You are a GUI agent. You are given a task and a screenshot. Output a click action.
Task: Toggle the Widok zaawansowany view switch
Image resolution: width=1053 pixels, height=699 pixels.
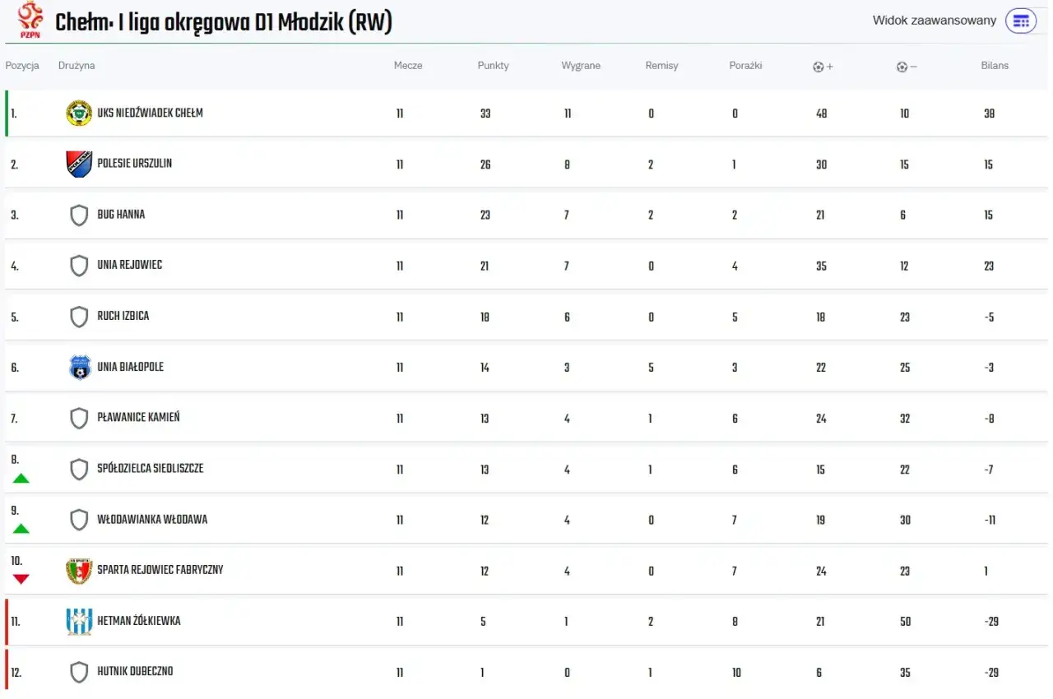click(x=1020, y=20)
